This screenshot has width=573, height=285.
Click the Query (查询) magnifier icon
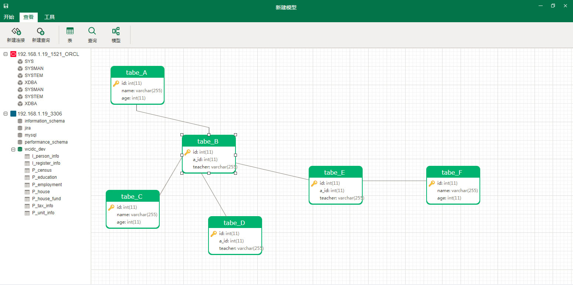point(92,31)
